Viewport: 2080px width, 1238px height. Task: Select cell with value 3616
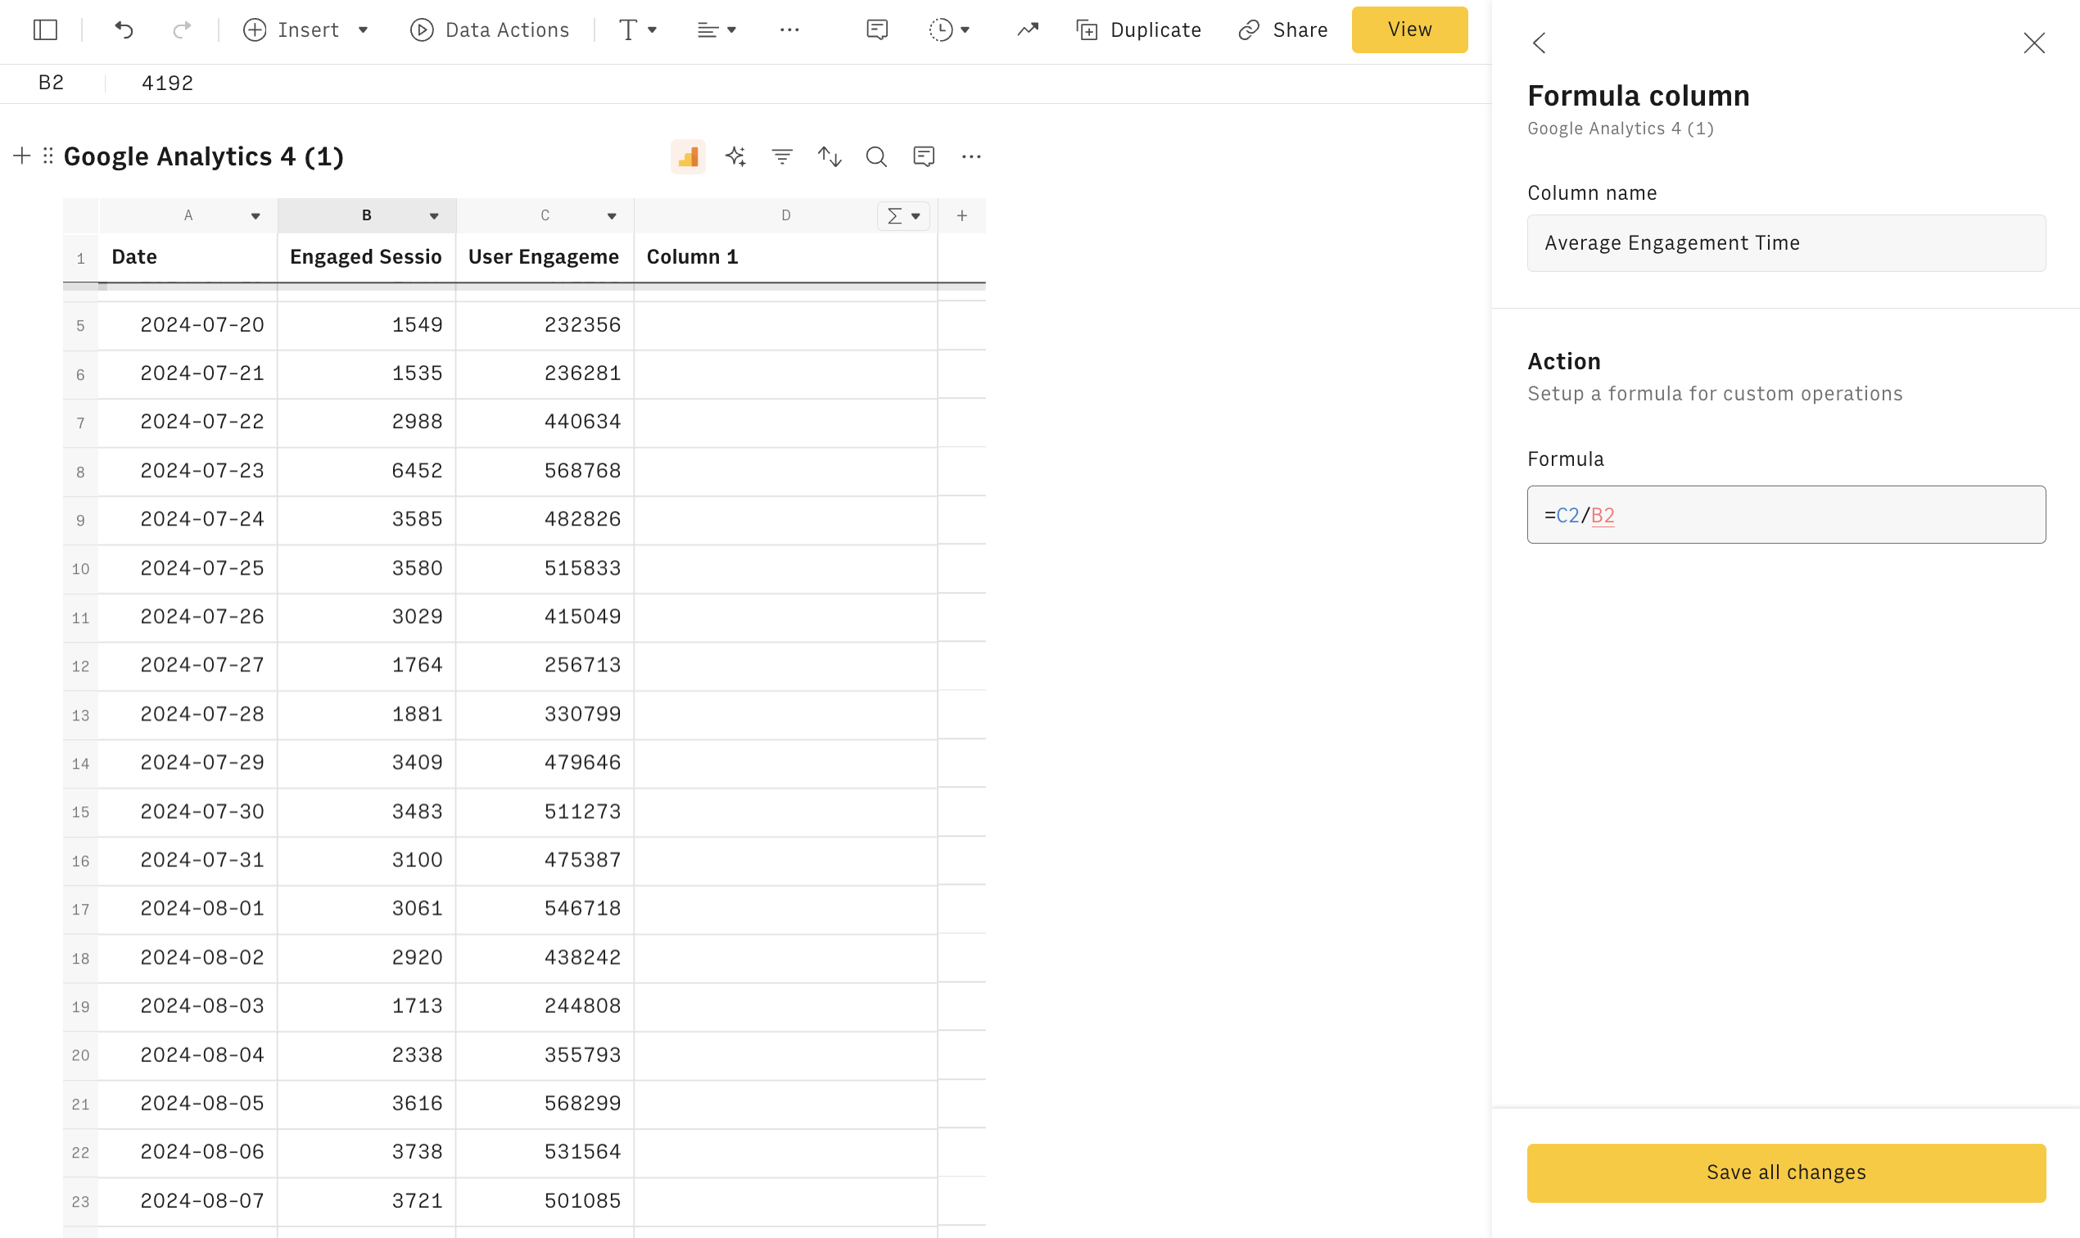pyautogui.click(x=366, y=1104)
